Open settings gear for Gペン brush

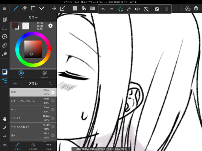[x=53, y=135]
